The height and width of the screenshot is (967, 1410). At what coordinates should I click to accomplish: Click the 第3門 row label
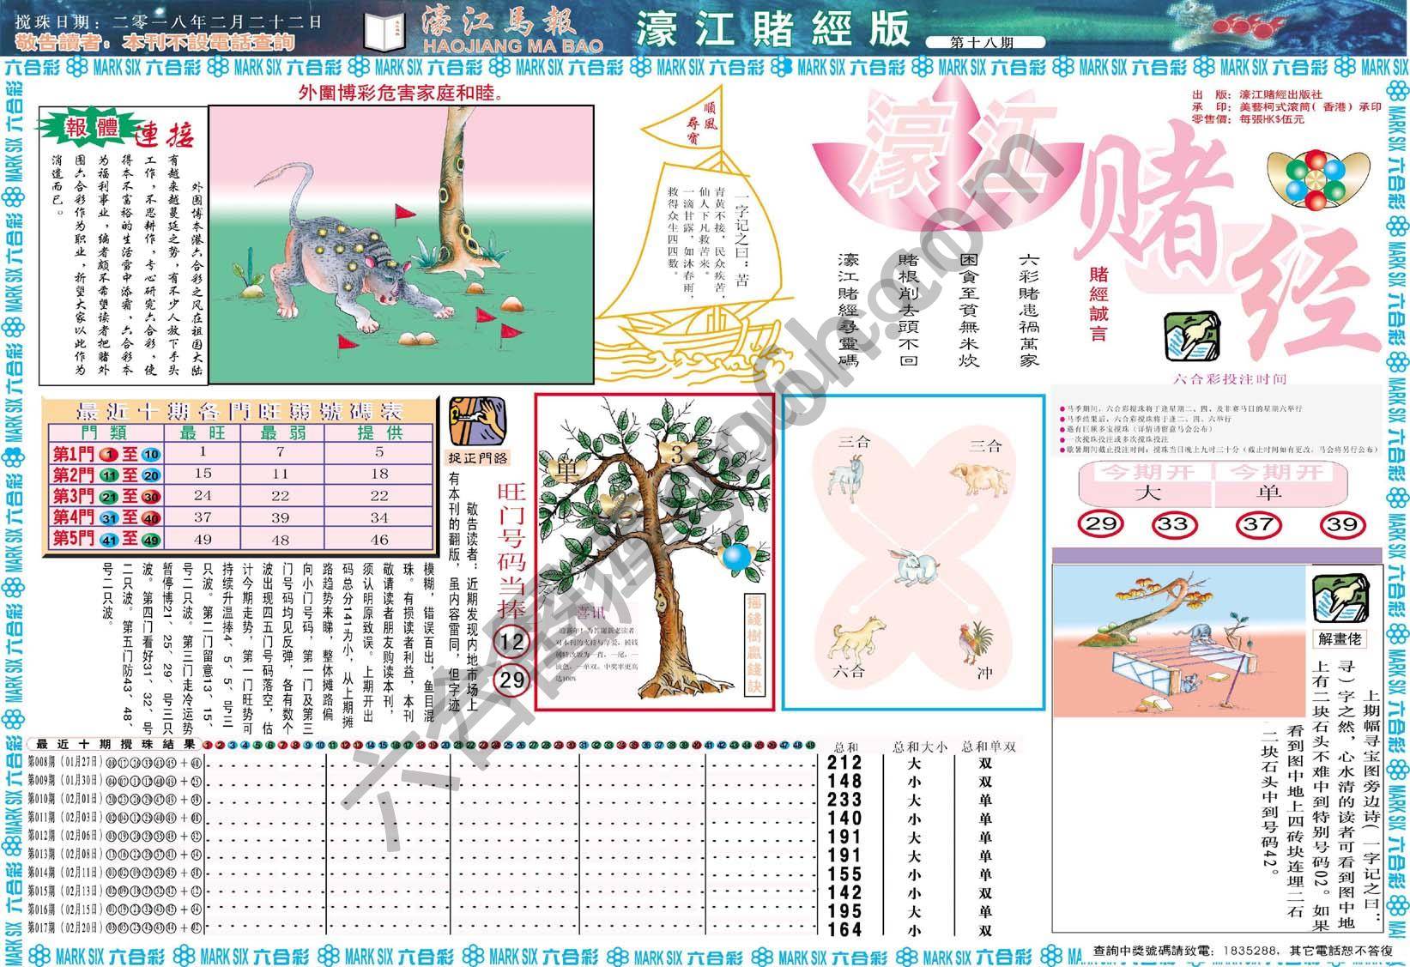(106, 497)
